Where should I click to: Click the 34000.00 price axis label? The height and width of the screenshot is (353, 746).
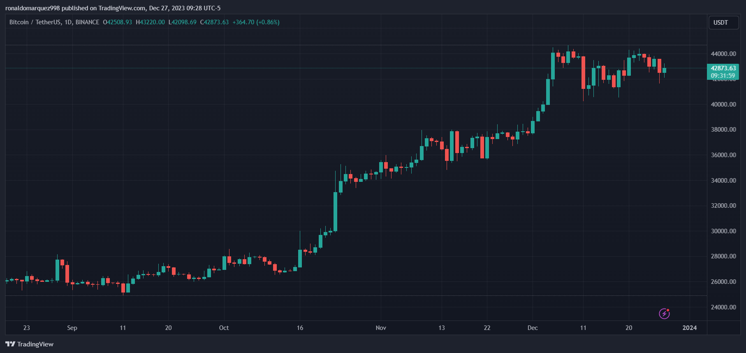tap(723, 181)
